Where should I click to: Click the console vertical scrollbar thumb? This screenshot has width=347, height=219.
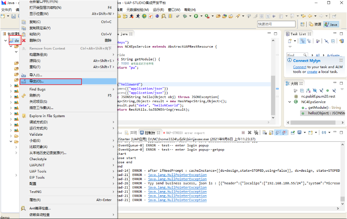point(342,199)
